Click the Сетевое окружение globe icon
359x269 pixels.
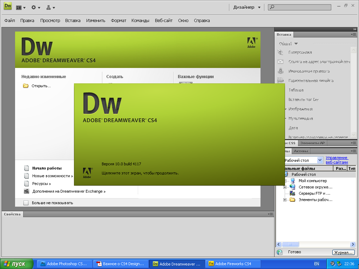tap(292, 187)
